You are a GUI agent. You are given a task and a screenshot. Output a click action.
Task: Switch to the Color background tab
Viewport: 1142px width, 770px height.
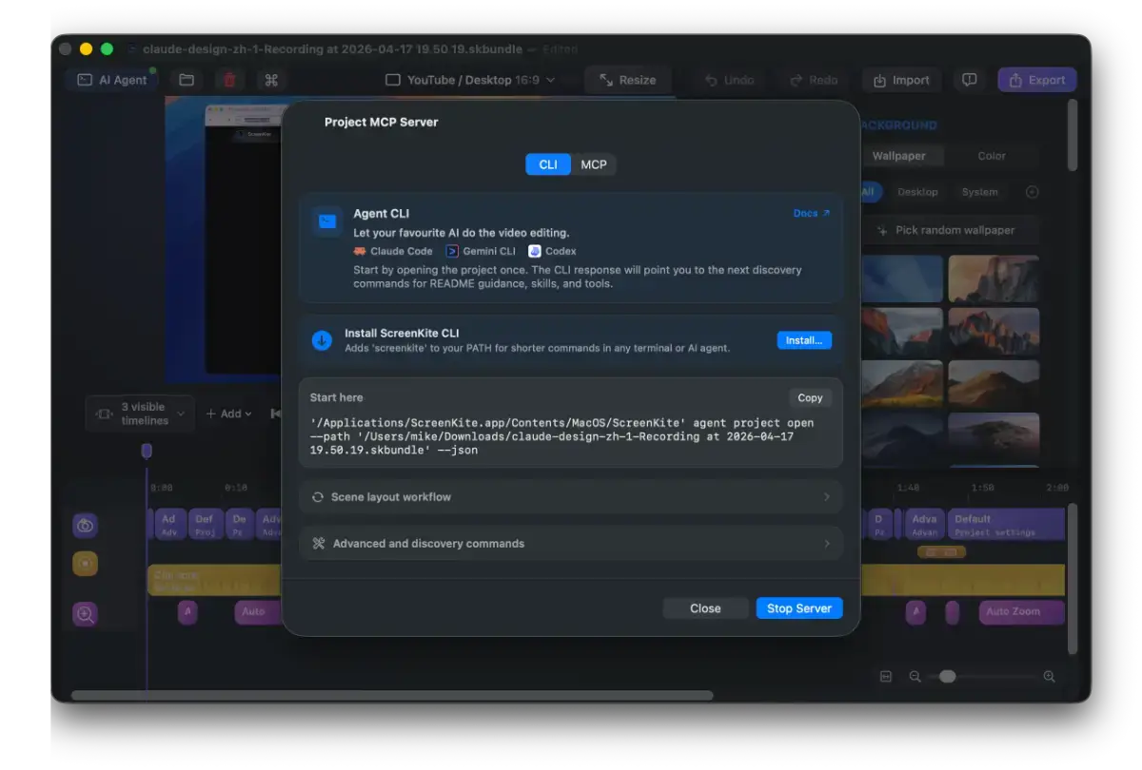click(x=991, y=156)
